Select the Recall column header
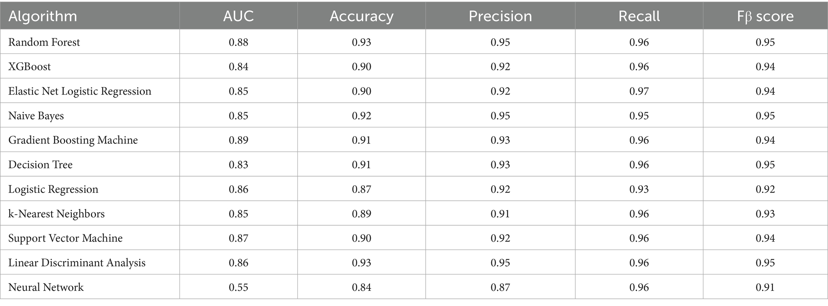 [639, 16]
